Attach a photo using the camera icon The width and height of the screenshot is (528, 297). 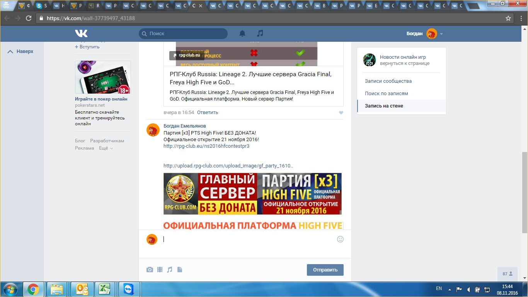tap(150, 270)
